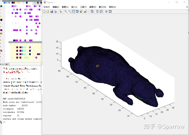Click Hide Plot Tools icon
This screenshot has height=135, width=189.
[x=106, y=12]
